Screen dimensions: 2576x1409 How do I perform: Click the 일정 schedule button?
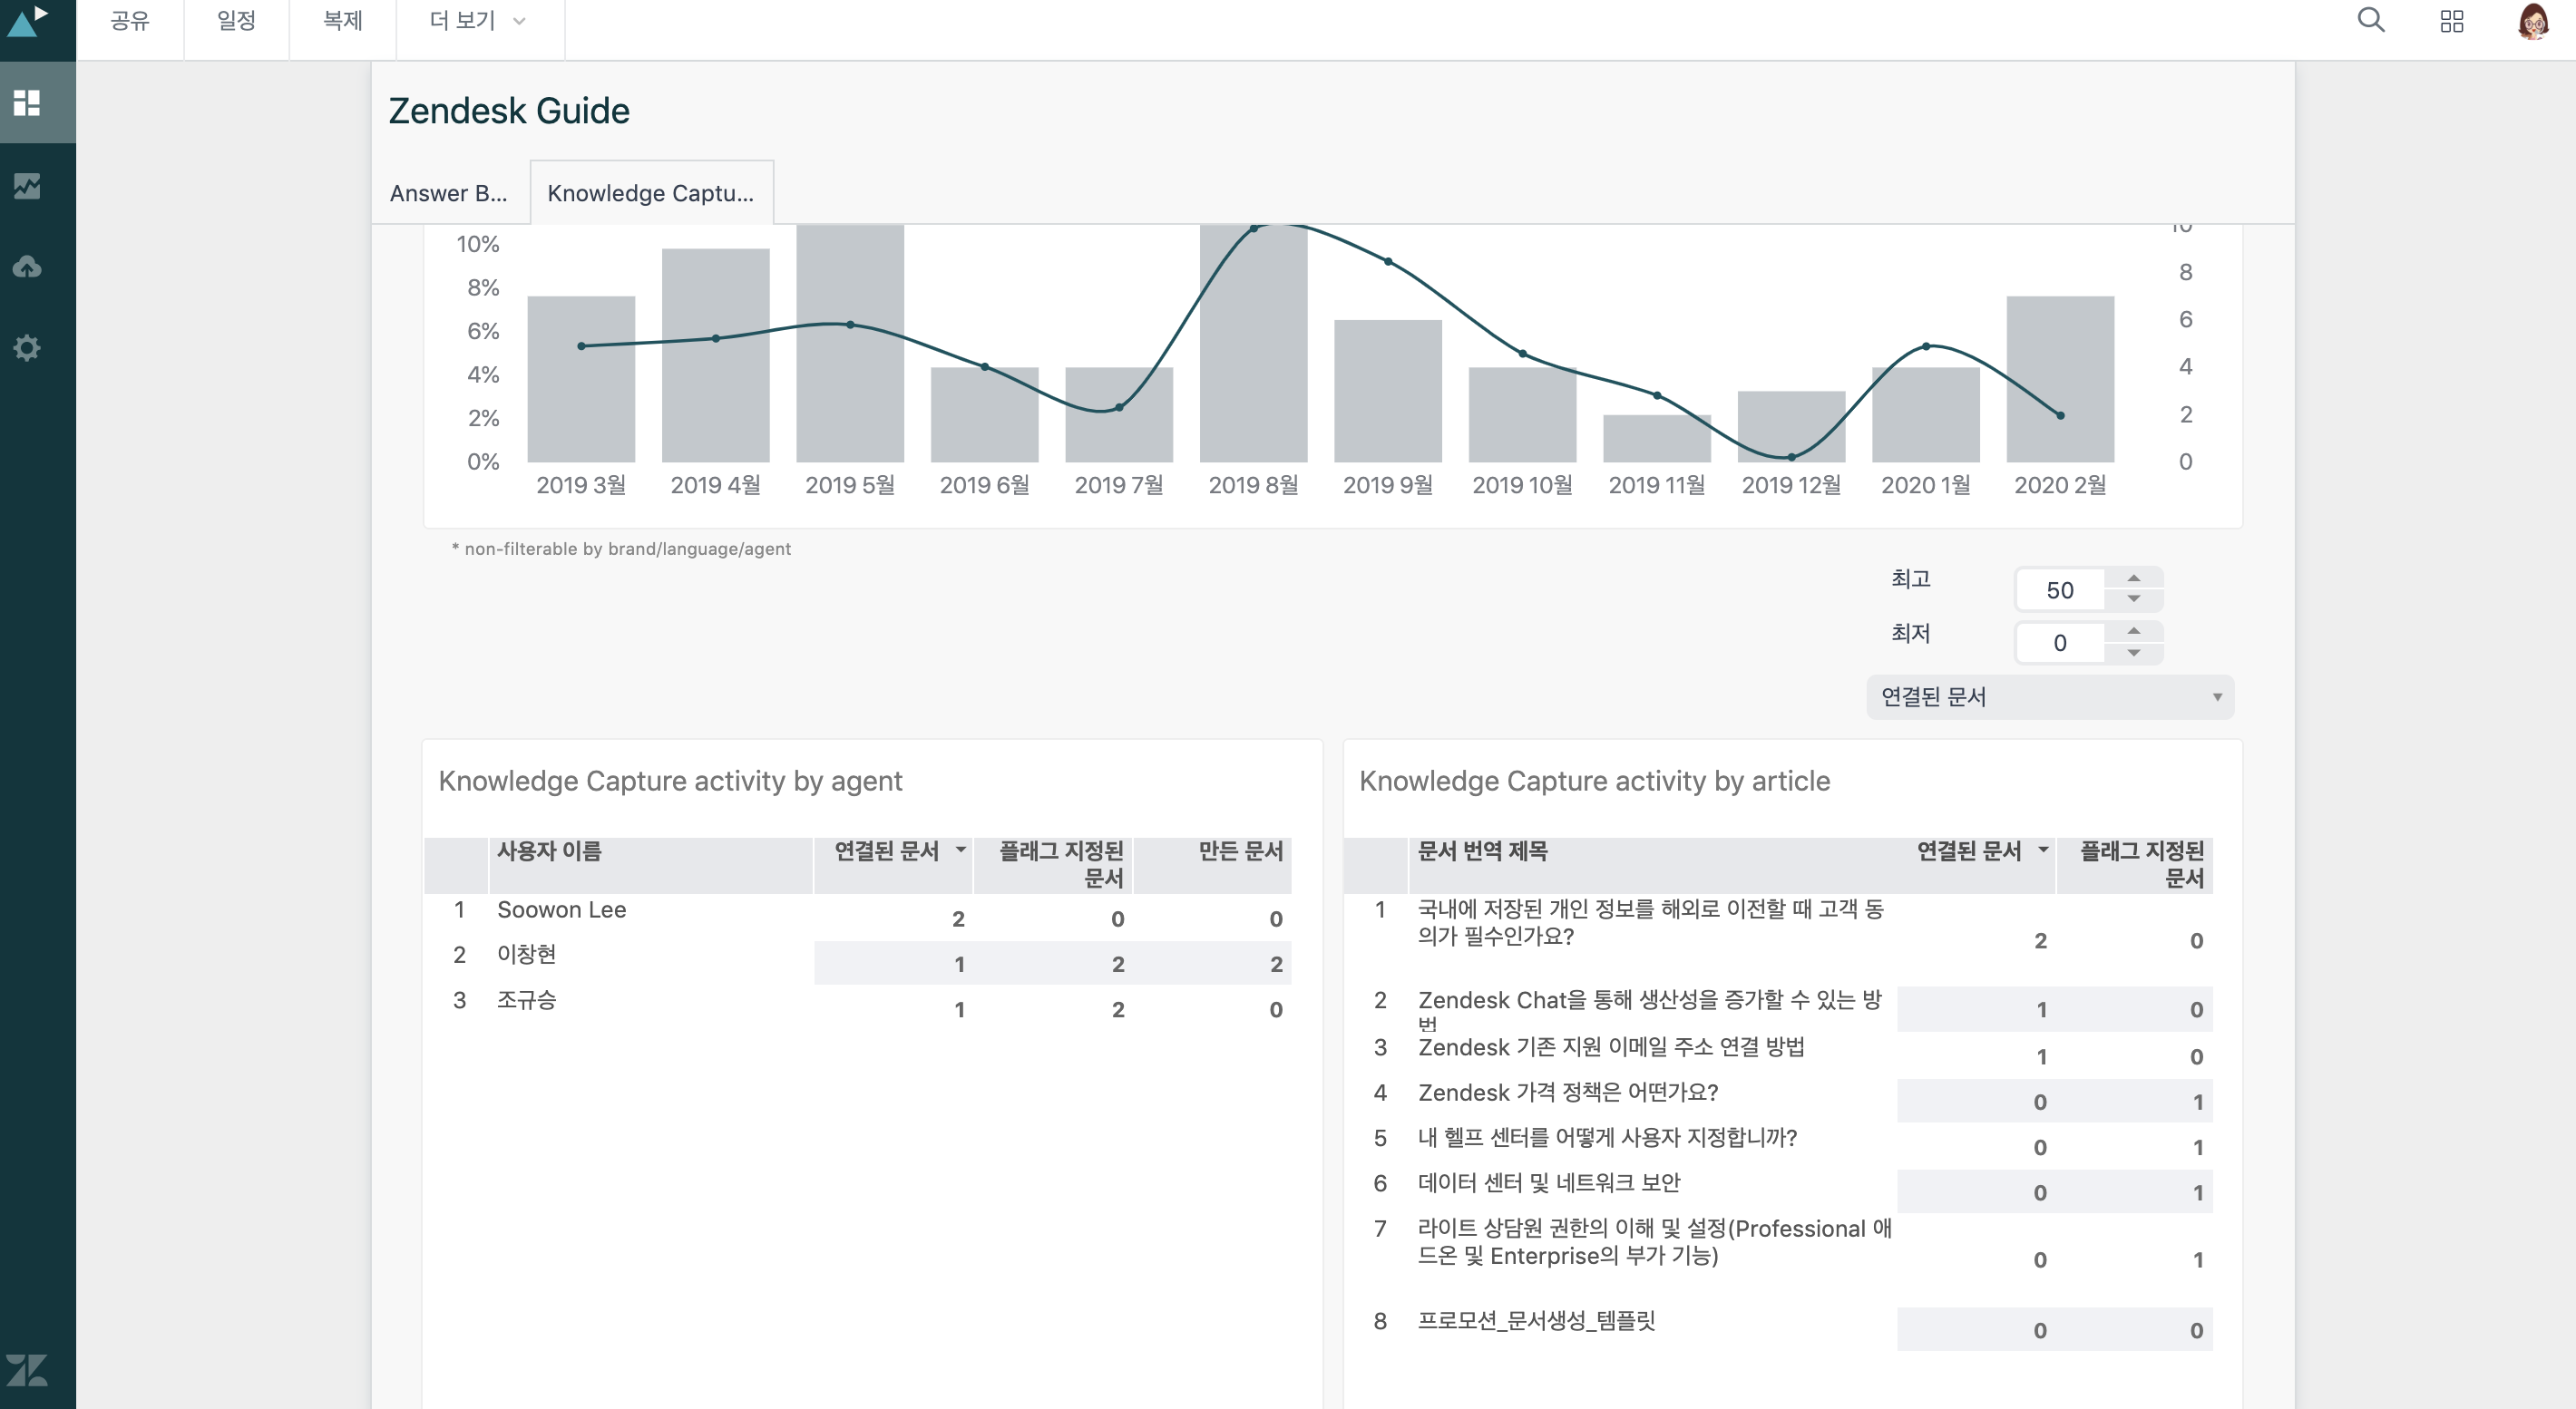237,21
